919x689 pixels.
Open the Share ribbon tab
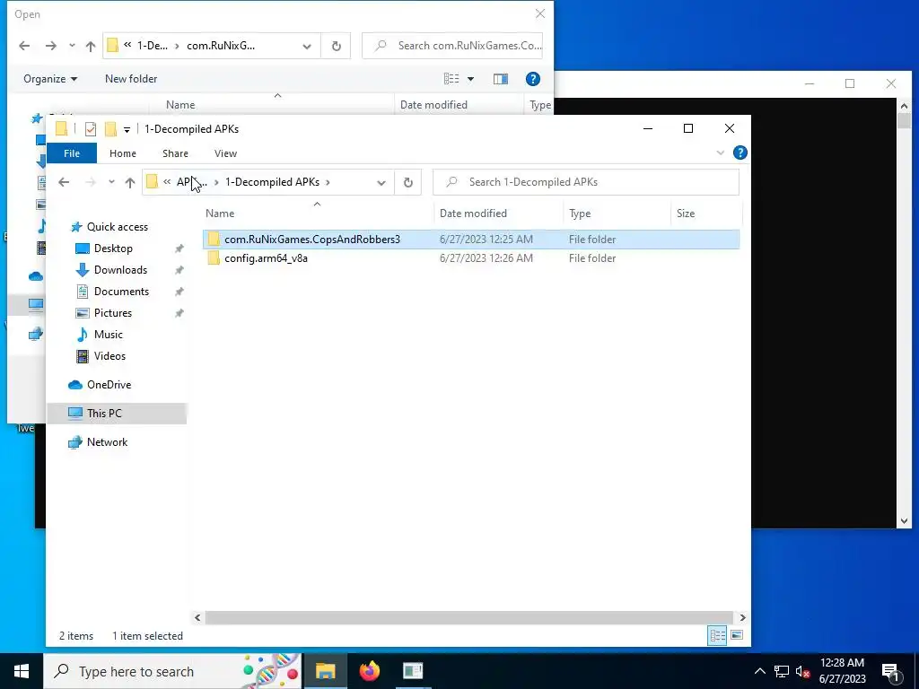point(175,153)
